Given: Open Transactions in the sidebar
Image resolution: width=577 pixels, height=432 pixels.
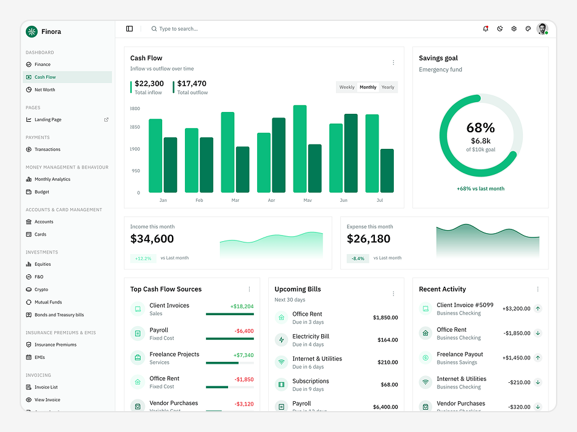Looking at the screenshot, I should 67,150.
